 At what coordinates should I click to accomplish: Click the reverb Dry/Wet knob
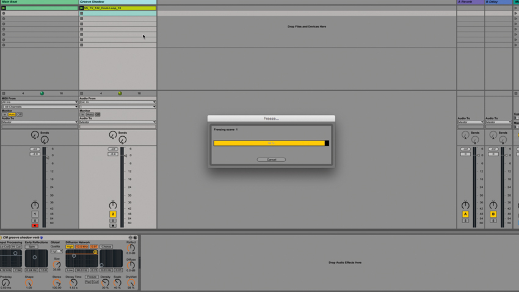(131, 283)
